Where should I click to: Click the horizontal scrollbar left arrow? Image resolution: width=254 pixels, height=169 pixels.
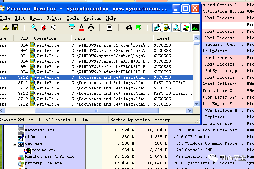point(2,110)
